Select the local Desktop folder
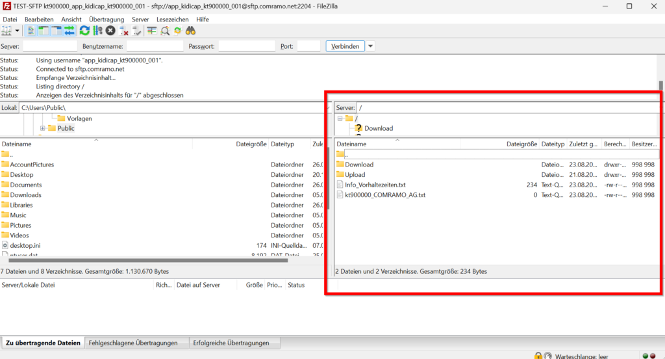Viewport: 665px width, 359px height. pos(21,174)
